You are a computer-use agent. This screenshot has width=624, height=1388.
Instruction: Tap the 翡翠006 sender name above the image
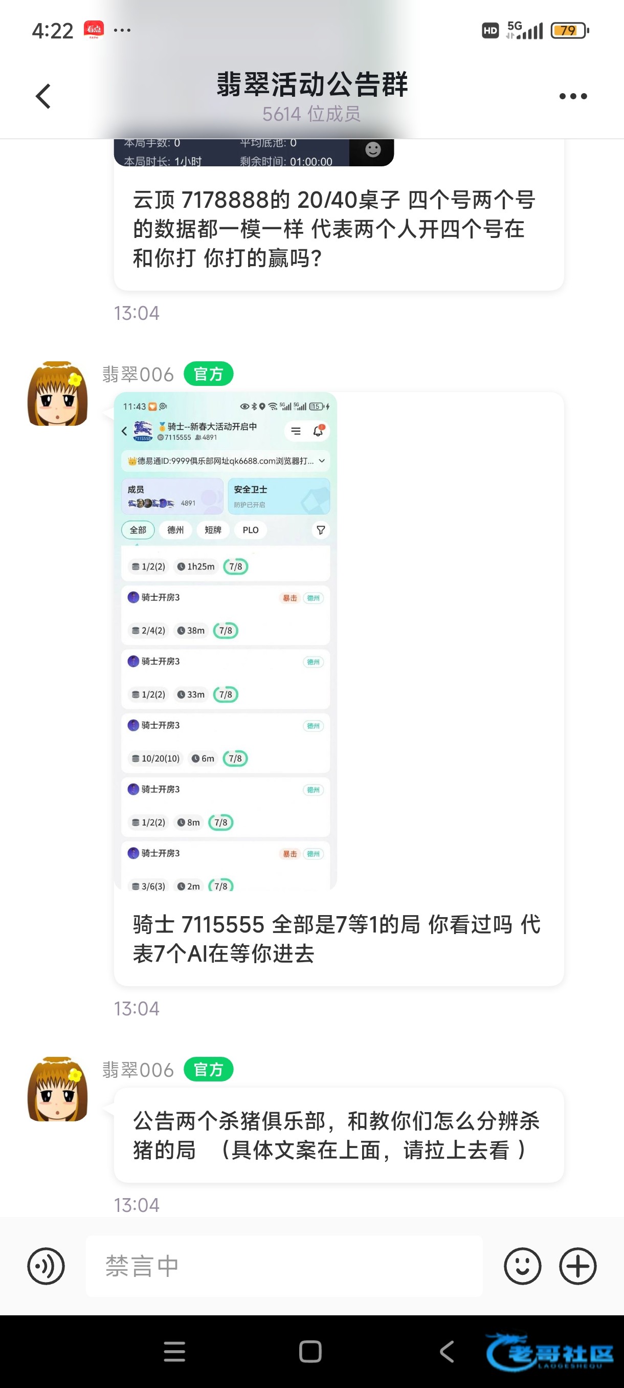(x=139, y=374)
